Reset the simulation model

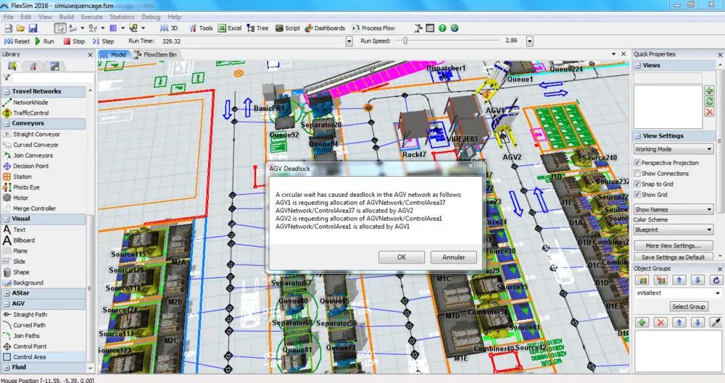pos(17,41)
